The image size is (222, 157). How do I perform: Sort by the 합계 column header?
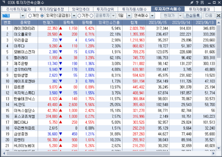tap(134, 23)
